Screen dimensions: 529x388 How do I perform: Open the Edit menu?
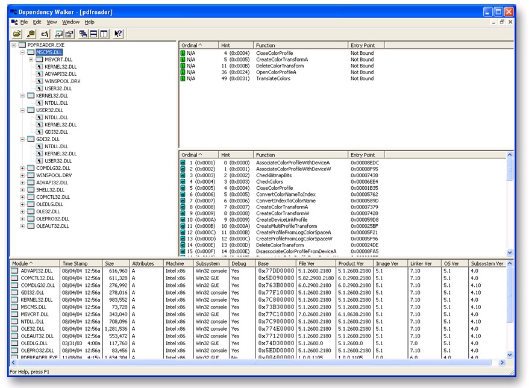pos(37,22)
